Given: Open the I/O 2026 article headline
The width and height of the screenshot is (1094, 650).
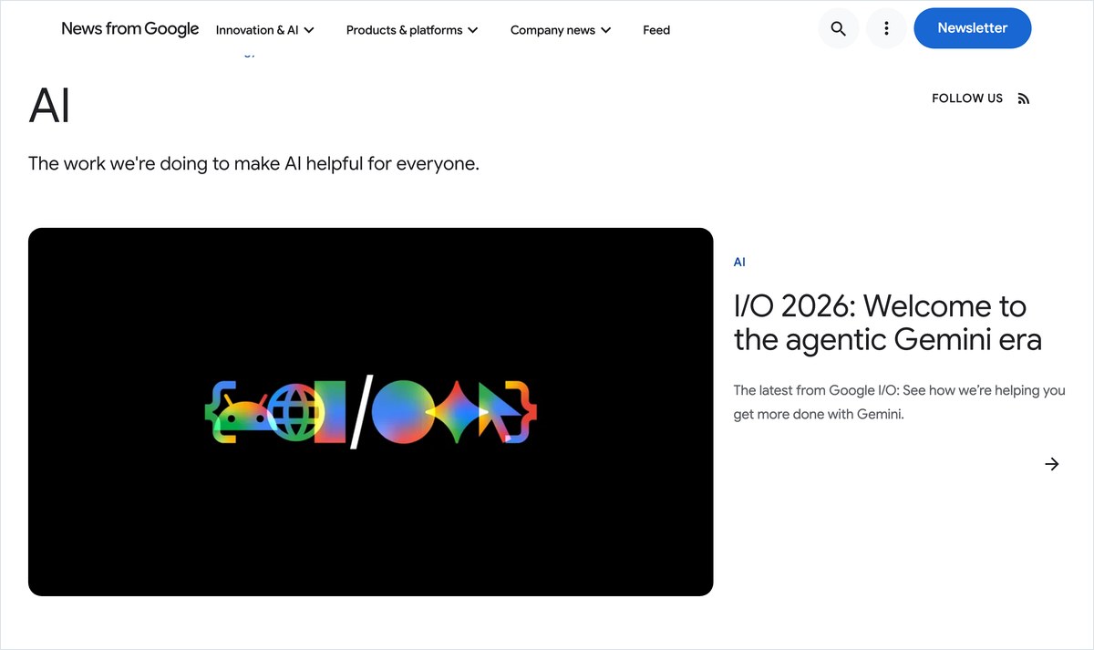Looking at the screenshot, I should [888, 323].
